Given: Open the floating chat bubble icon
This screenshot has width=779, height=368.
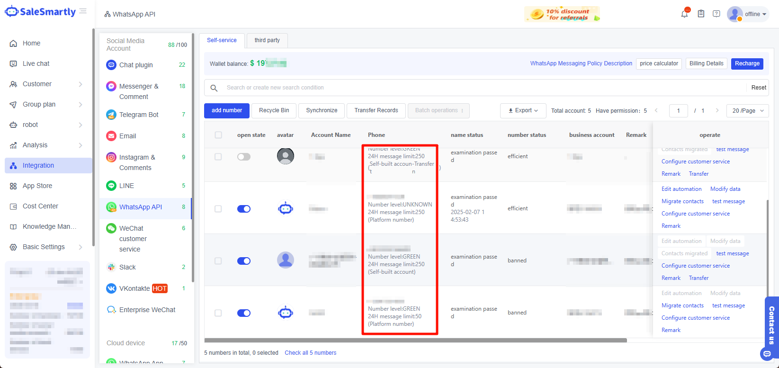Looking at the screenshot, I should (x=766, y=353).
